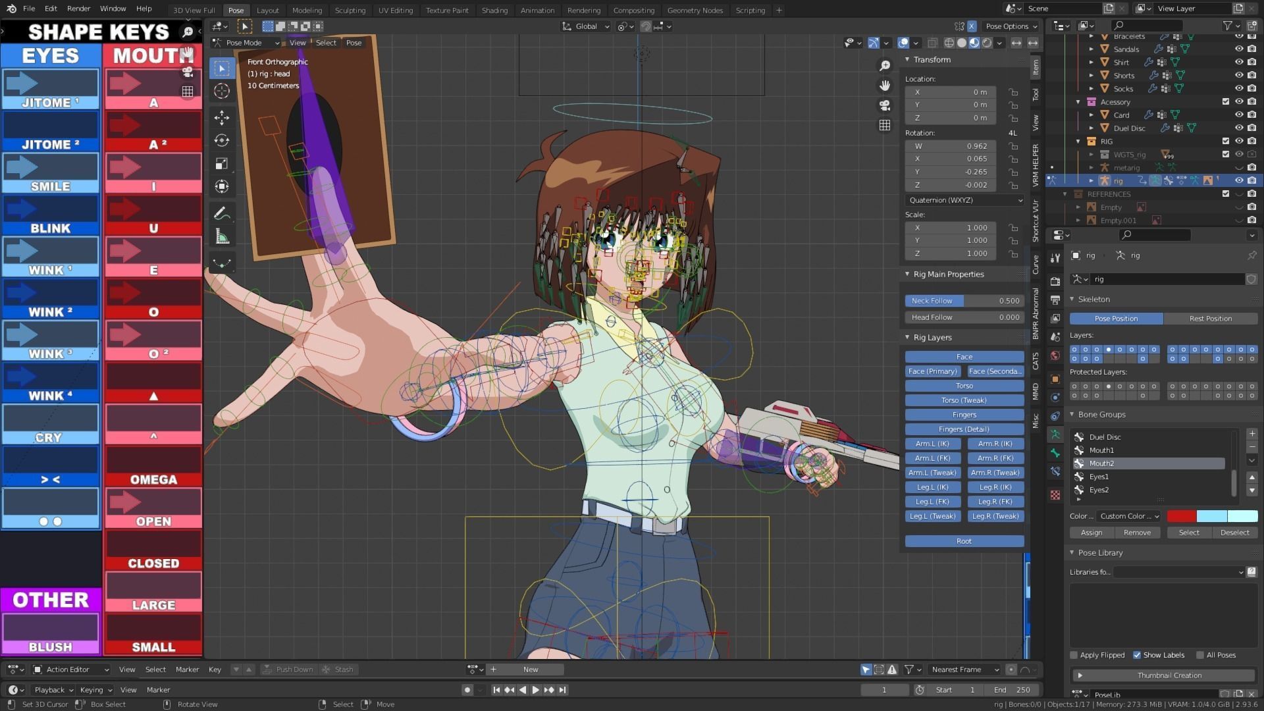Select rendered viewport shading mode
Image resolution: width=1264 pixels, height=711 pixels.
[987, 43]
